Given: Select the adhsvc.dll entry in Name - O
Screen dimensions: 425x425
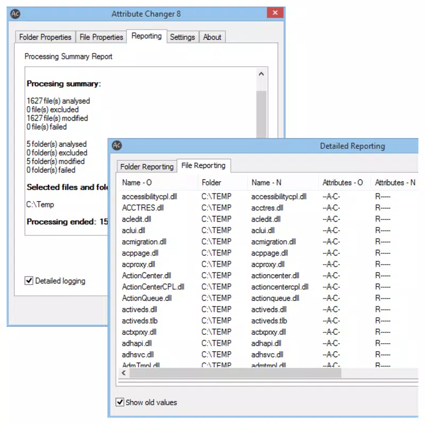Looking at the screenshot, I should pos(138,354).
